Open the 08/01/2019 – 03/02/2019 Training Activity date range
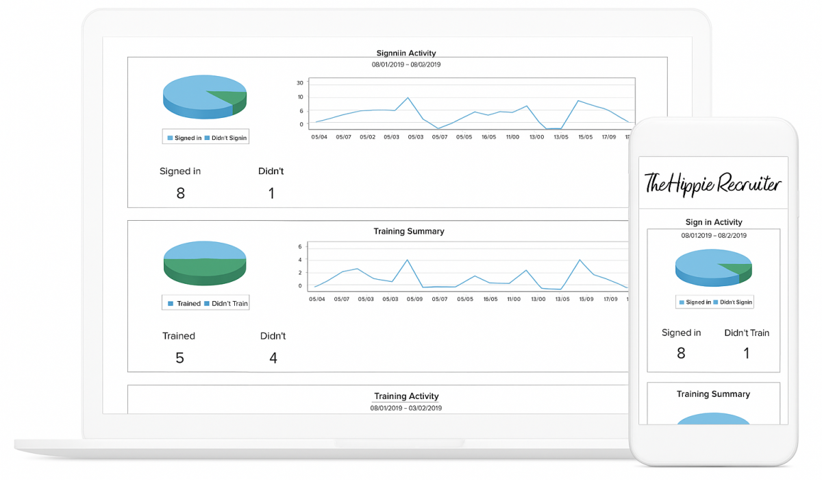Image resolution: width=822 pixels, height=480 pixels. coord(406,408)
